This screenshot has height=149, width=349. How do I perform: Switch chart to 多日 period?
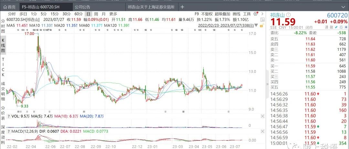23,14
